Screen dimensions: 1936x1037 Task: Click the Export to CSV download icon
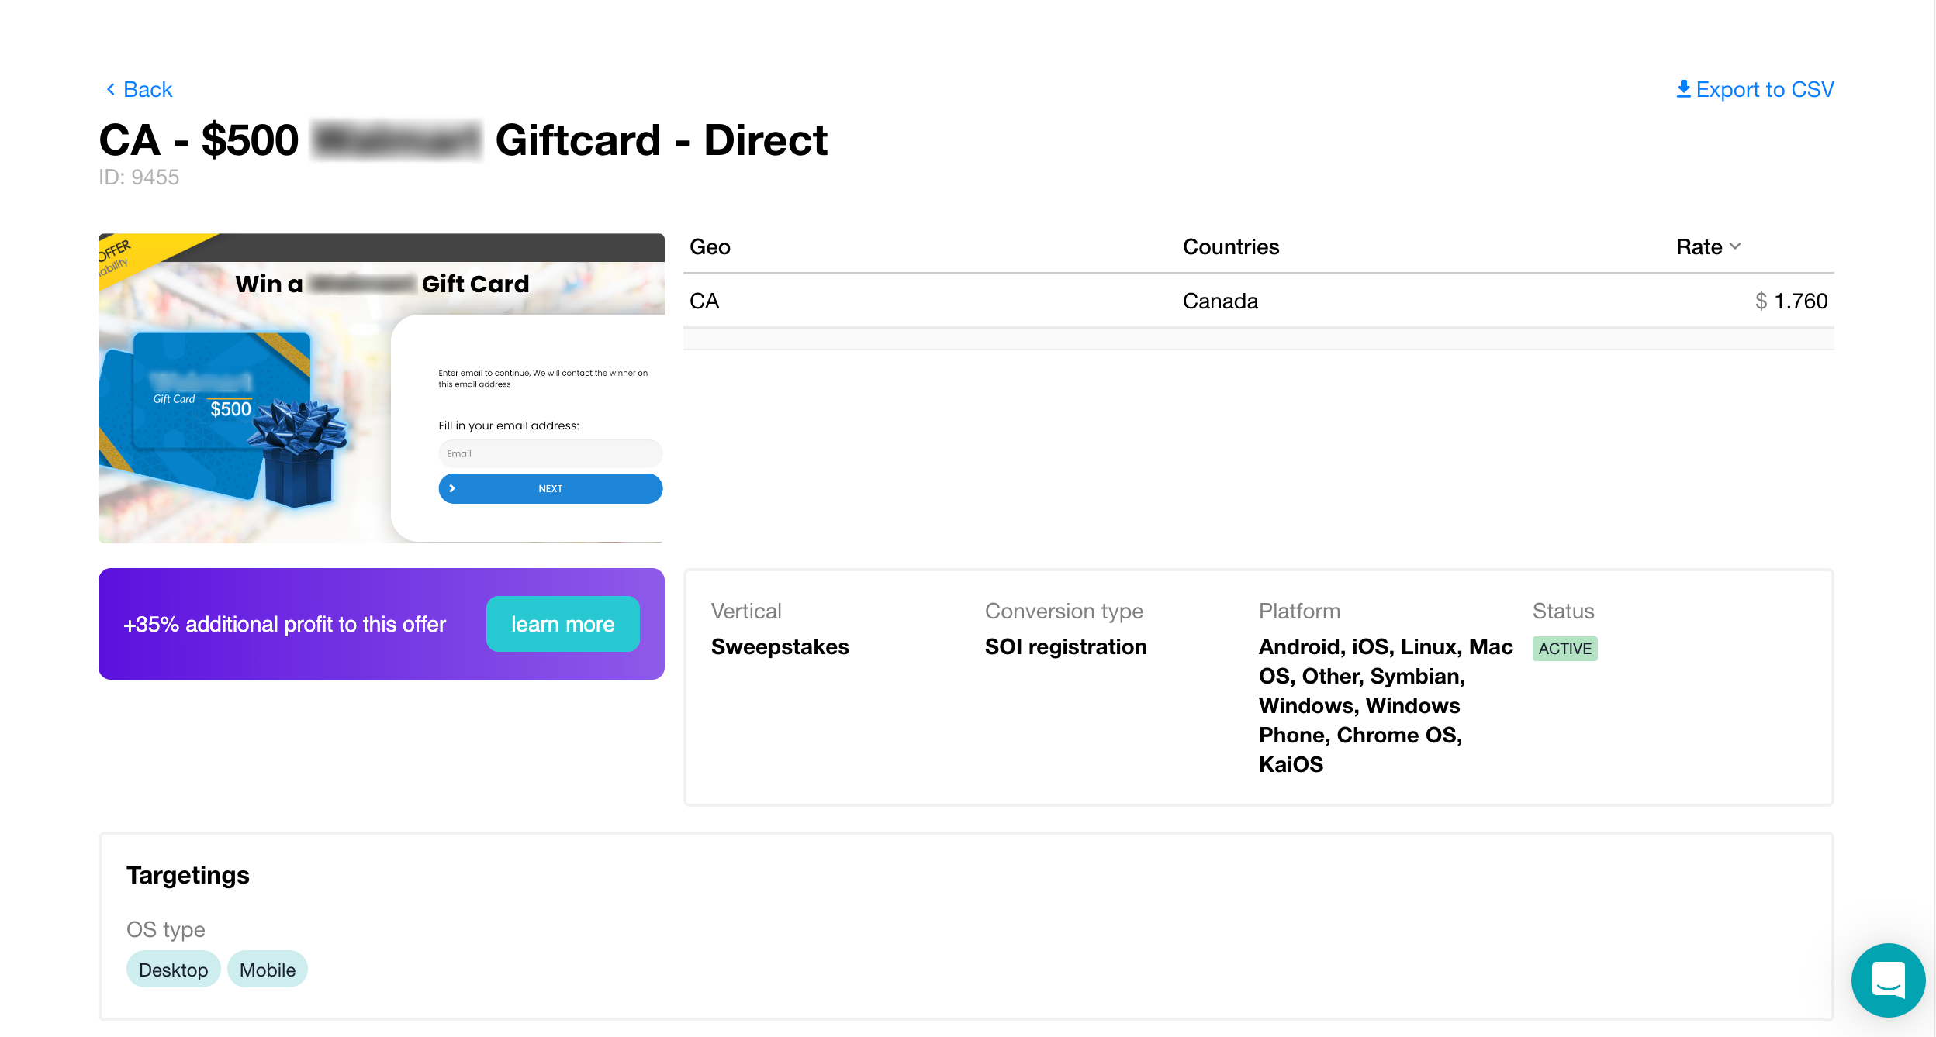click(1683, 89)
